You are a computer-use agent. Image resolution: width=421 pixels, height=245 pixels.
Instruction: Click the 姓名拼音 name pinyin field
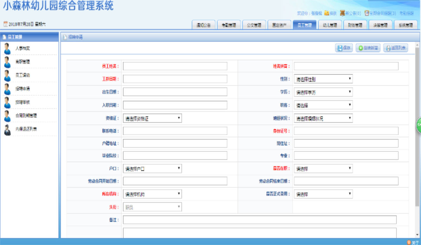(x=346, y=66)
